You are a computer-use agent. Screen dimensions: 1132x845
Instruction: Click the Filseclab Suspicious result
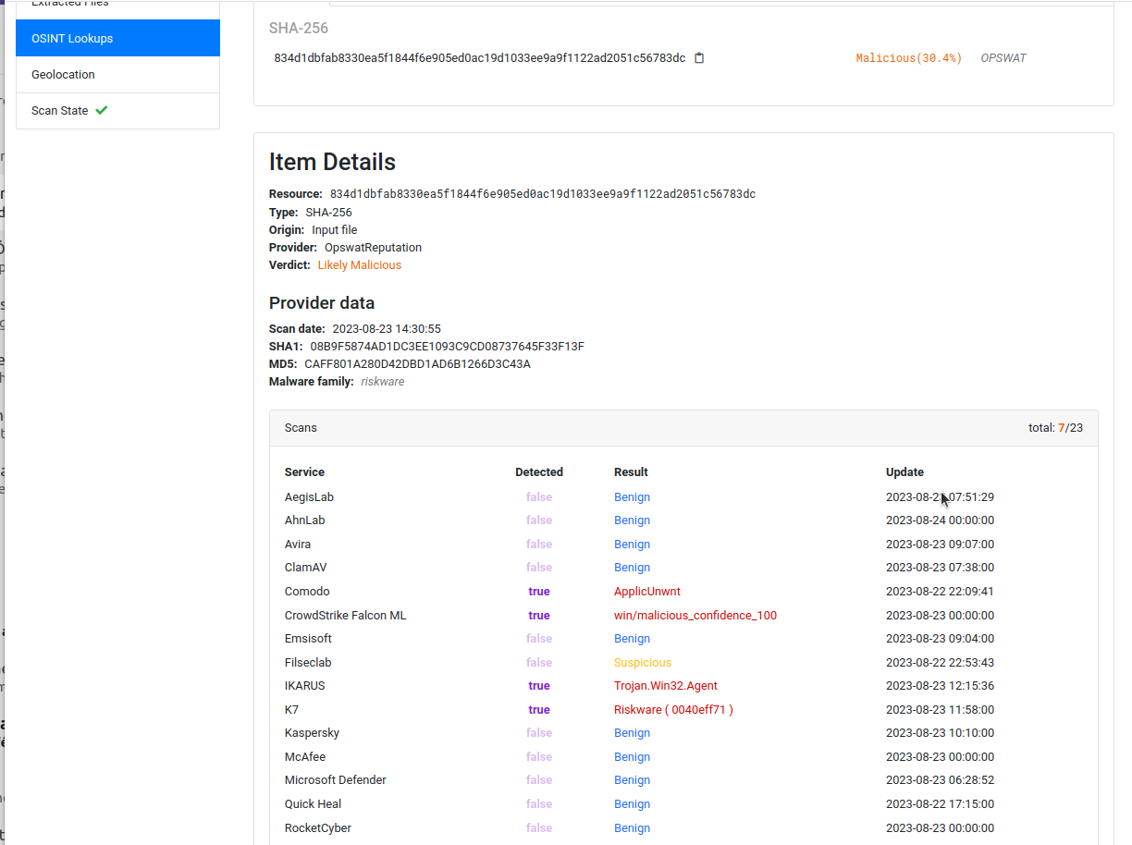pyautogui.click(x=643, y=663)
